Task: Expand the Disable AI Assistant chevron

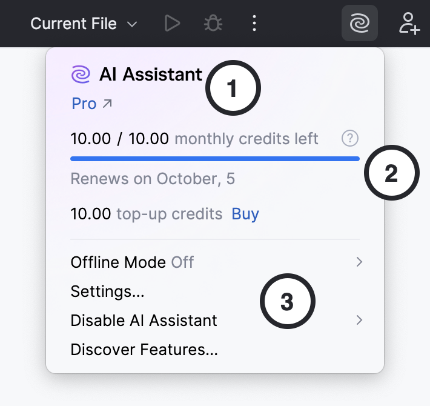Action: [359, 320]
